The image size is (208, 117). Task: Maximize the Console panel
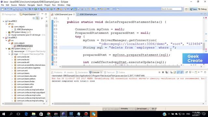205,72
